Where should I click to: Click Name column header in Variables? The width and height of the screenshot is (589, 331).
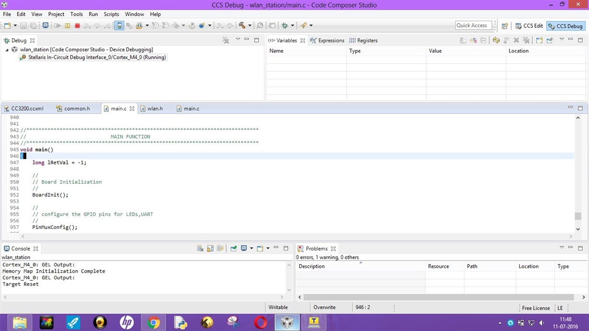point(306,51)
